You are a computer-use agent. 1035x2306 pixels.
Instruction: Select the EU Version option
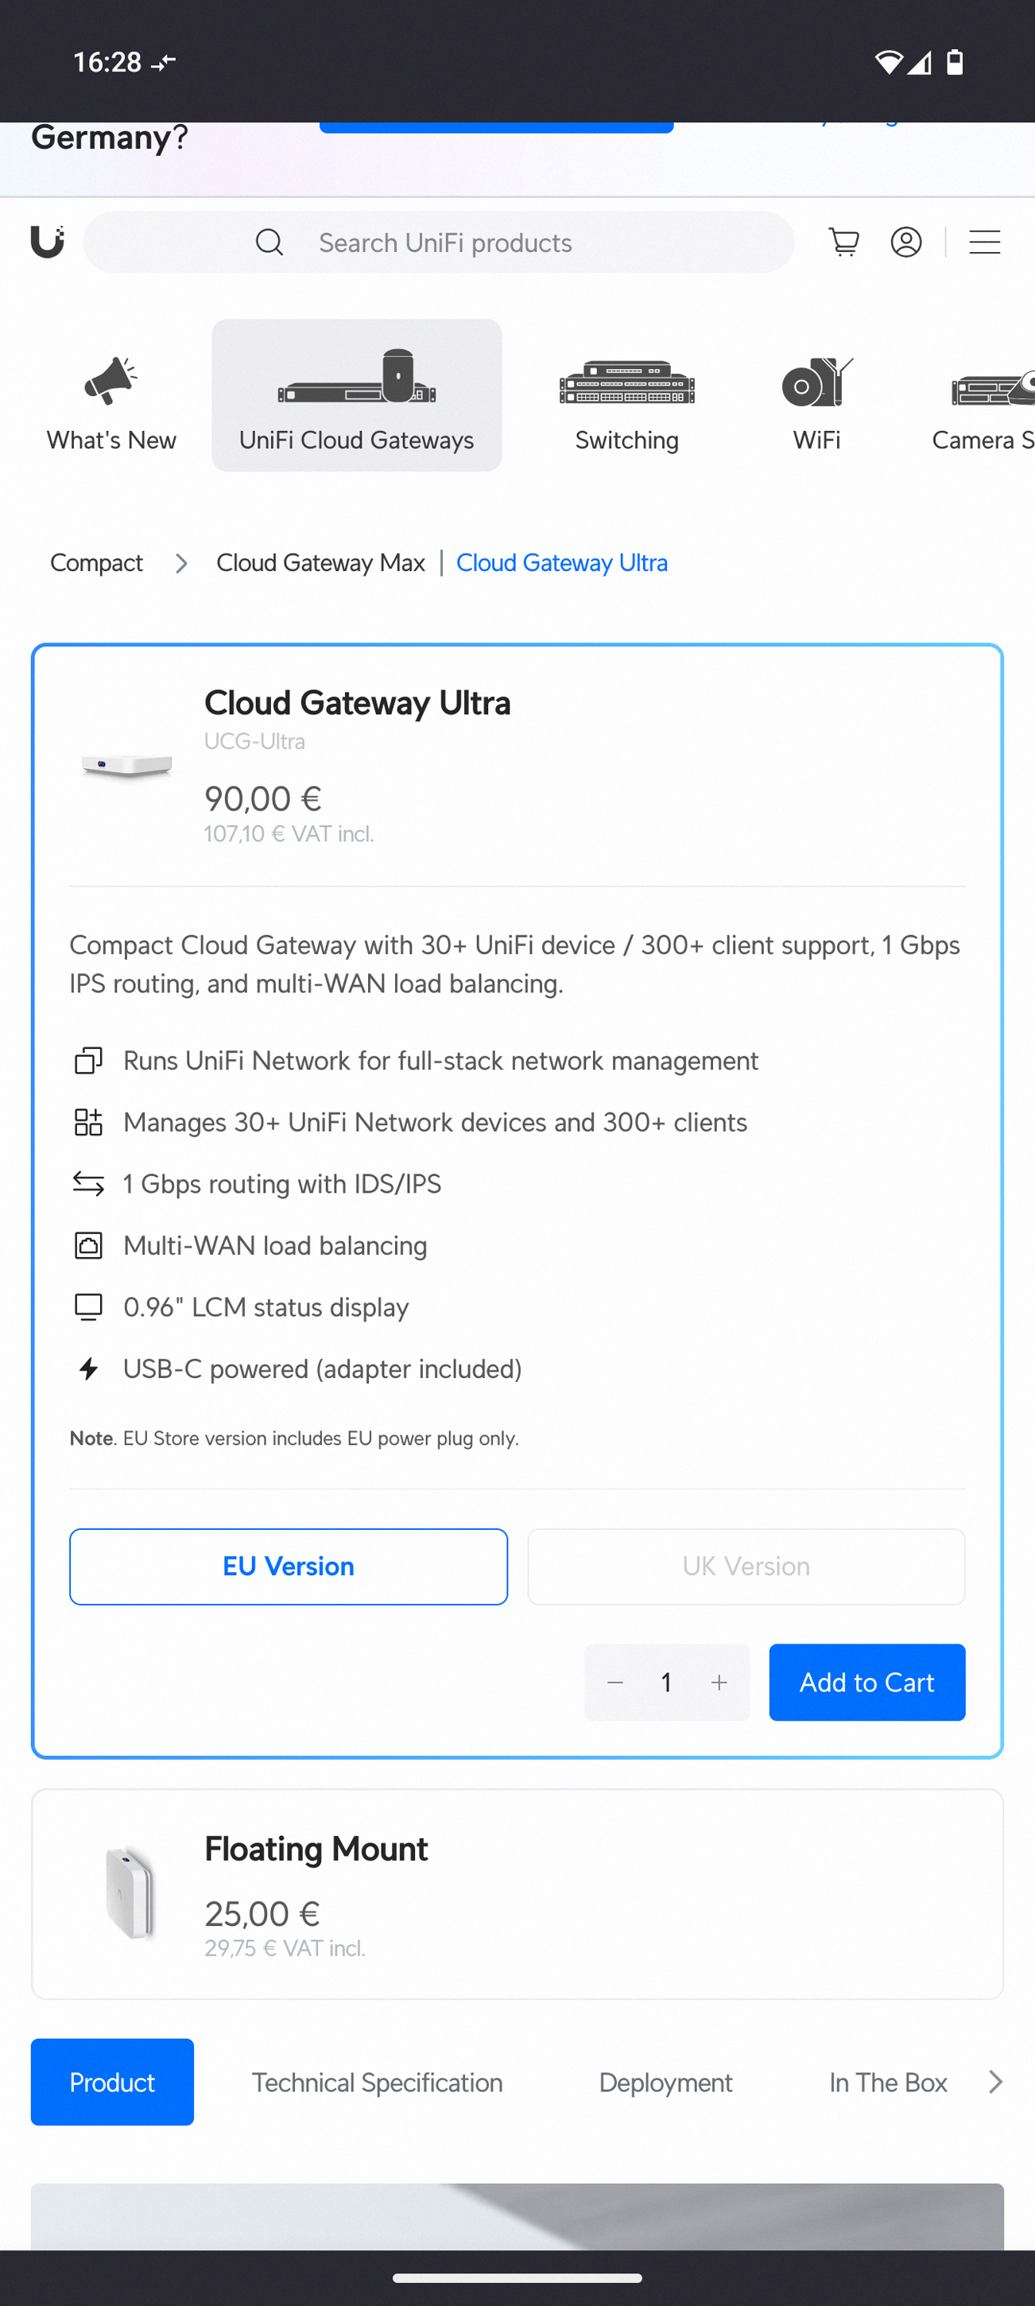(x=288, y=1566)
